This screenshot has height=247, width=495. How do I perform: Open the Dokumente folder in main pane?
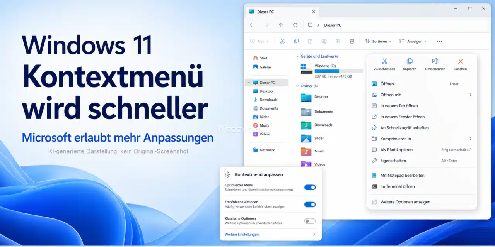coord(317,112)
